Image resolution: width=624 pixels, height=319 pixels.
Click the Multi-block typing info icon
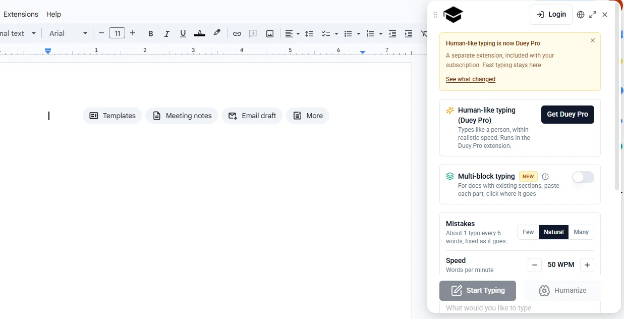click(x=545, y=177)
